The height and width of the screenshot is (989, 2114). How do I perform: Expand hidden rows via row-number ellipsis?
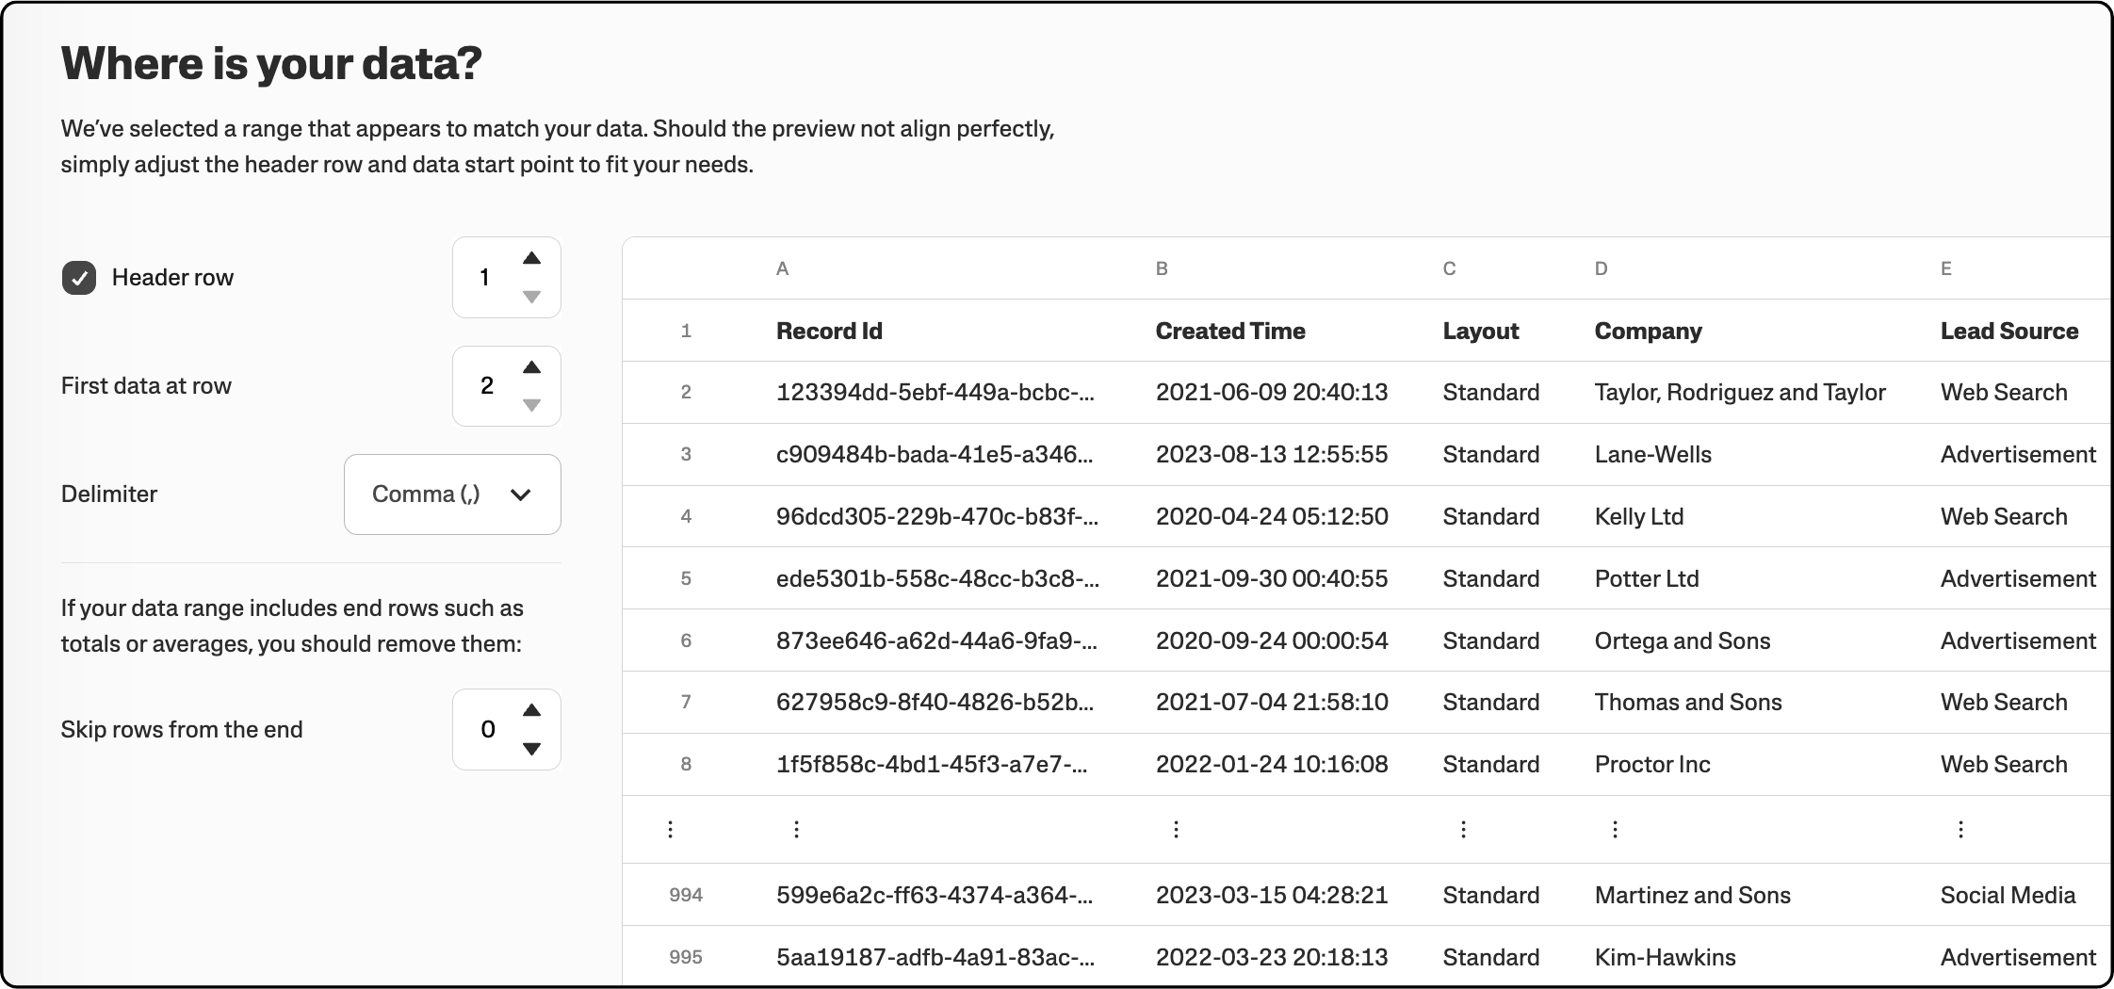click(670, 829)
